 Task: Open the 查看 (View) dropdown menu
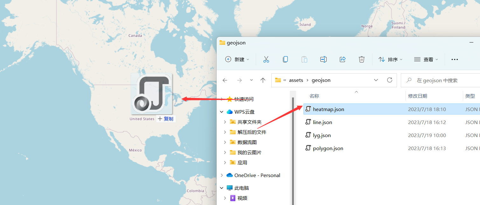[426, 59]
